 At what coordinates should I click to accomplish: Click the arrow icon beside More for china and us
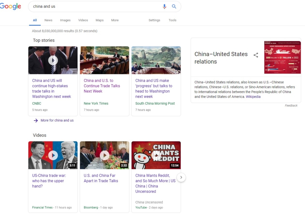coord(36,121)
